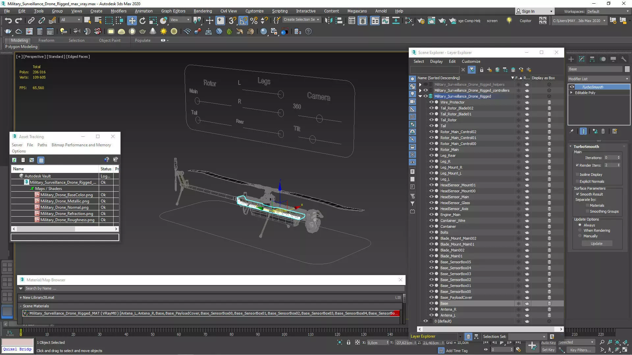This screenshot has height=355, width=632.
Task: Click the time slider handle on timeline
Action: [21, 333]
